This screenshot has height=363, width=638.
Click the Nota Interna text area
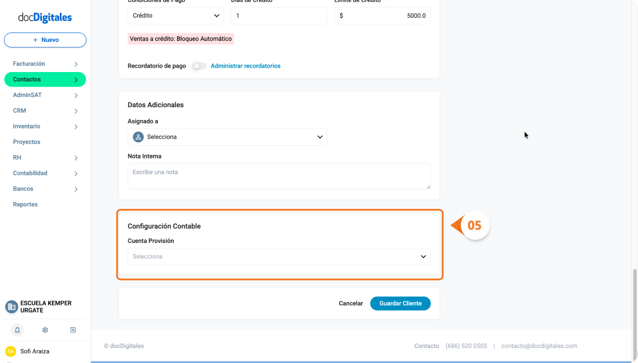click(279, 176)
